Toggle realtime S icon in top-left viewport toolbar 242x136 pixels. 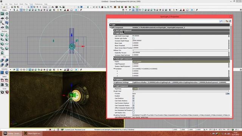pos(14,10)
